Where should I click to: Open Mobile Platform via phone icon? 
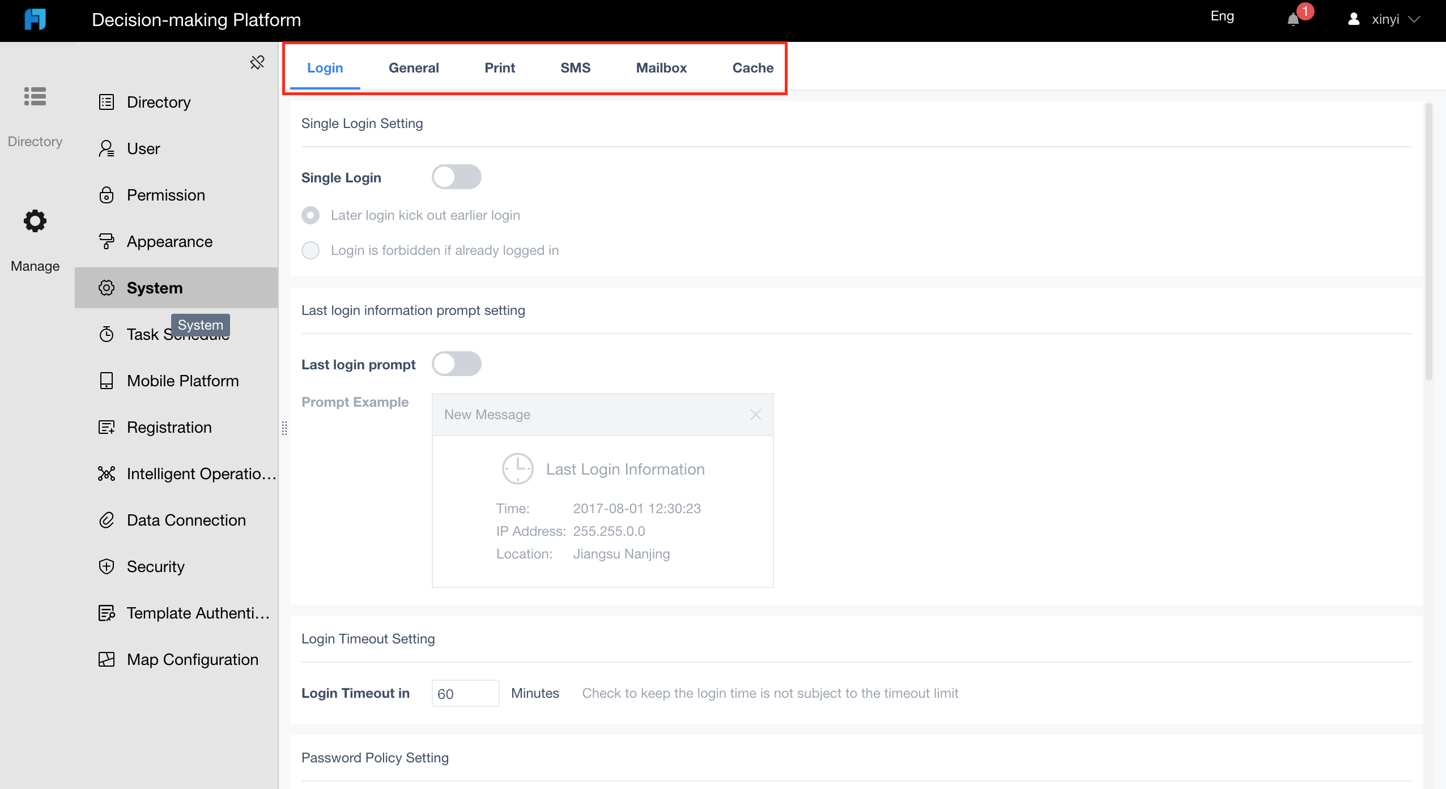[x=107, y=381]
